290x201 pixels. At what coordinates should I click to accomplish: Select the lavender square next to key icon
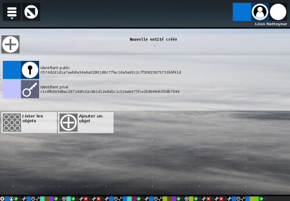coord(12,89)
